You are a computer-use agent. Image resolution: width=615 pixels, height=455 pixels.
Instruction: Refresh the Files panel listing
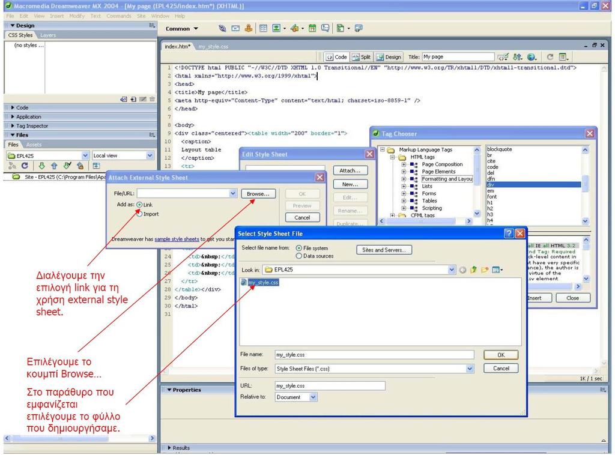pyautogui.click(x=25, y=166)
